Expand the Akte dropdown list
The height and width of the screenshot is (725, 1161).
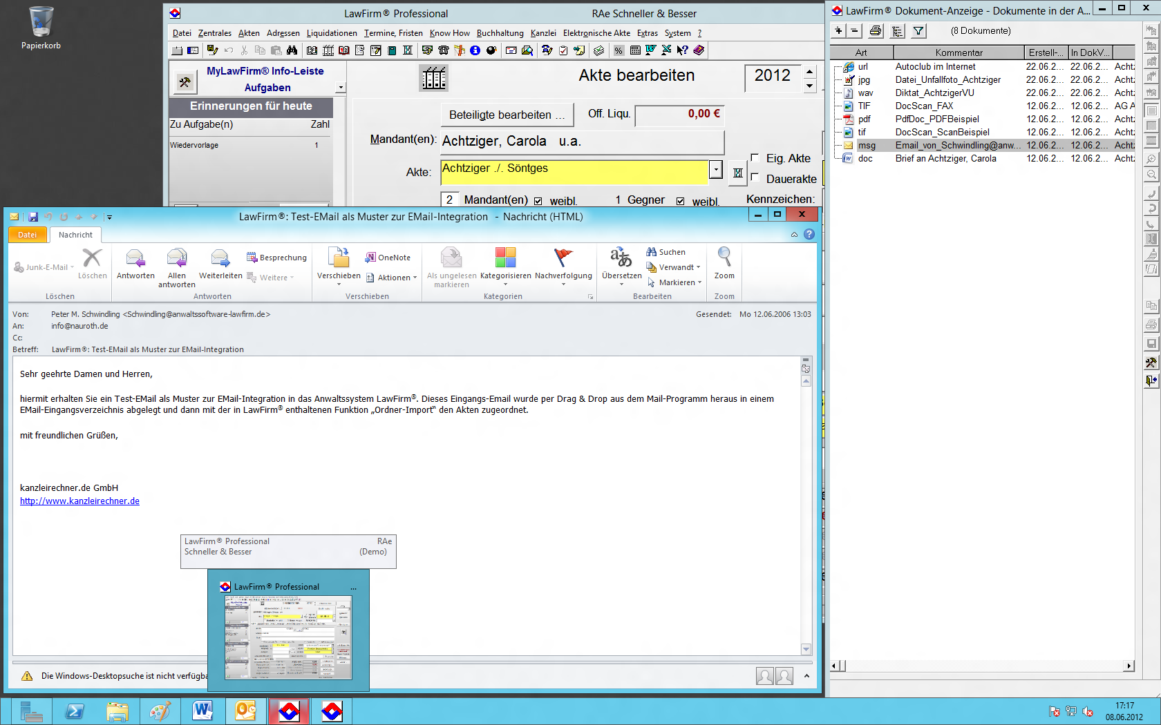pyautogui.click(x=716, y=170)
